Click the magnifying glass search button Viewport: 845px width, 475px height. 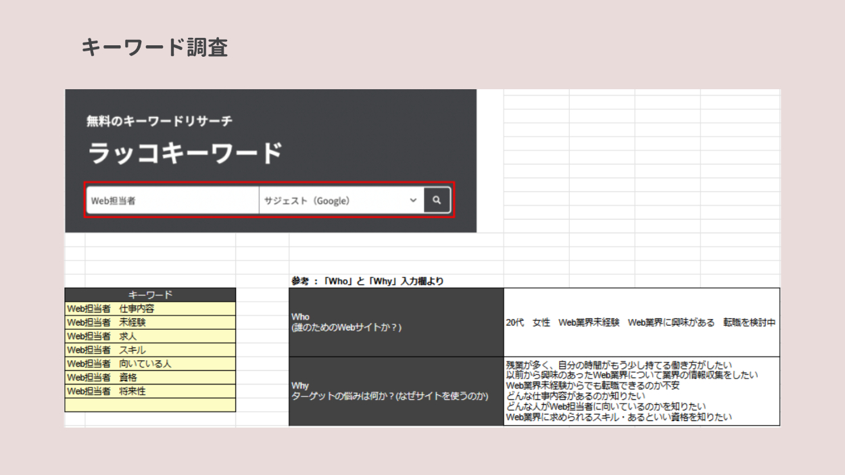click(437, 200)
